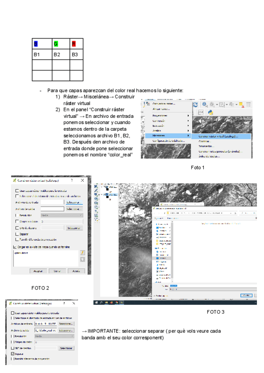Click the Ayuda button in Foto 2 dialog
The height and width of the screenshot is (373, 264).
(76, 271)
